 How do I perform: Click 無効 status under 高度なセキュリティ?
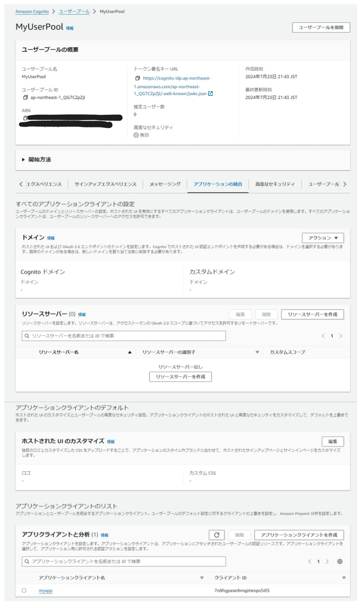(141, 135)
